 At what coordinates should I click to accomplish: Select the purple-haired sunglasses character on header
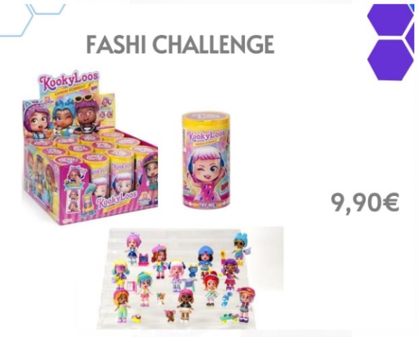[87, 112]
